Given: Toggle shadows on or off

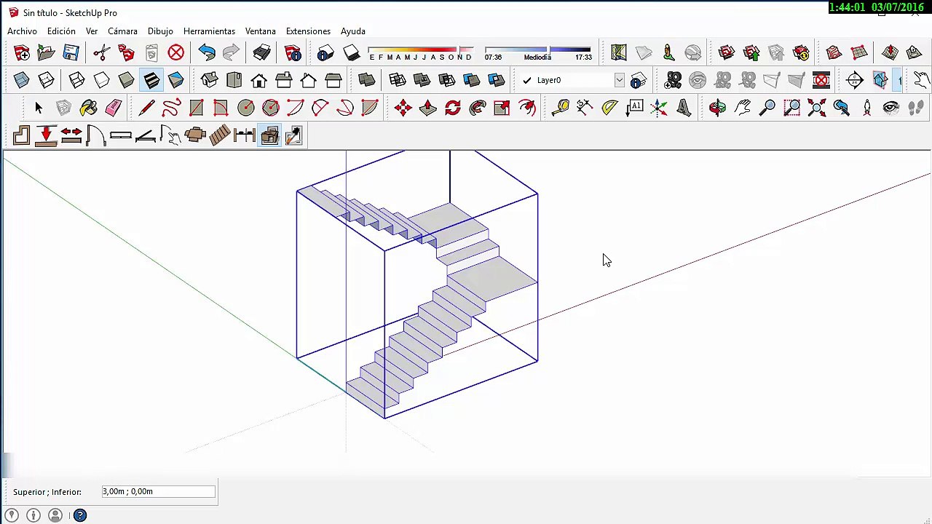Looking at the screenshot, I should [x=350, y=52].
